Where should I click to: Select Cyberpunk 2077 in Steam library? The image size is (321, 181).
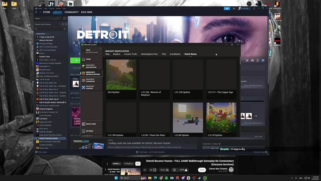click(51, 122)
